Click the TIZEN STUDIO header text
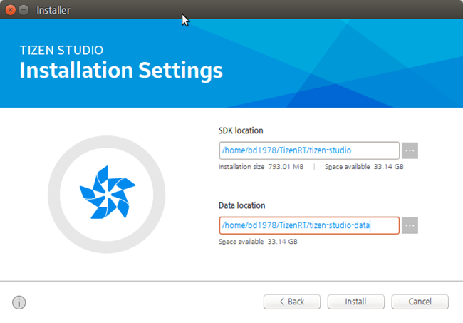 tap(61, 51)
